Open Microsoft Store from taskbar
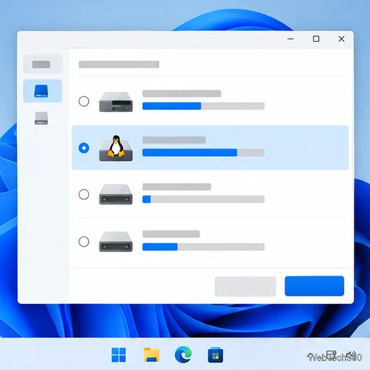370x370 pixels. [x=215, y=354]
